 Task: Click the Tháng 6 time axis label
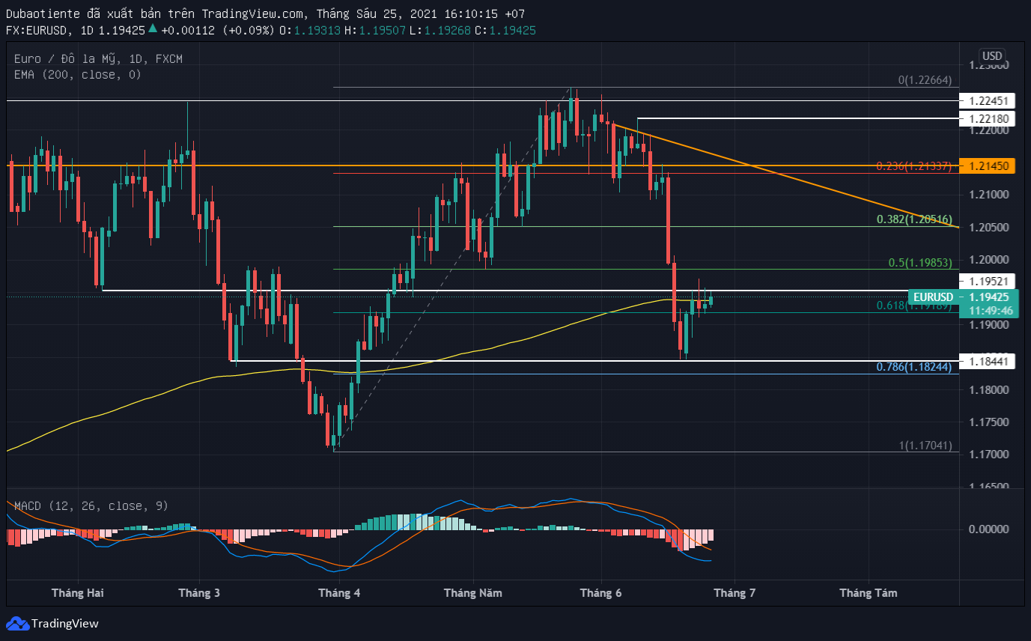tap(601, 592)
